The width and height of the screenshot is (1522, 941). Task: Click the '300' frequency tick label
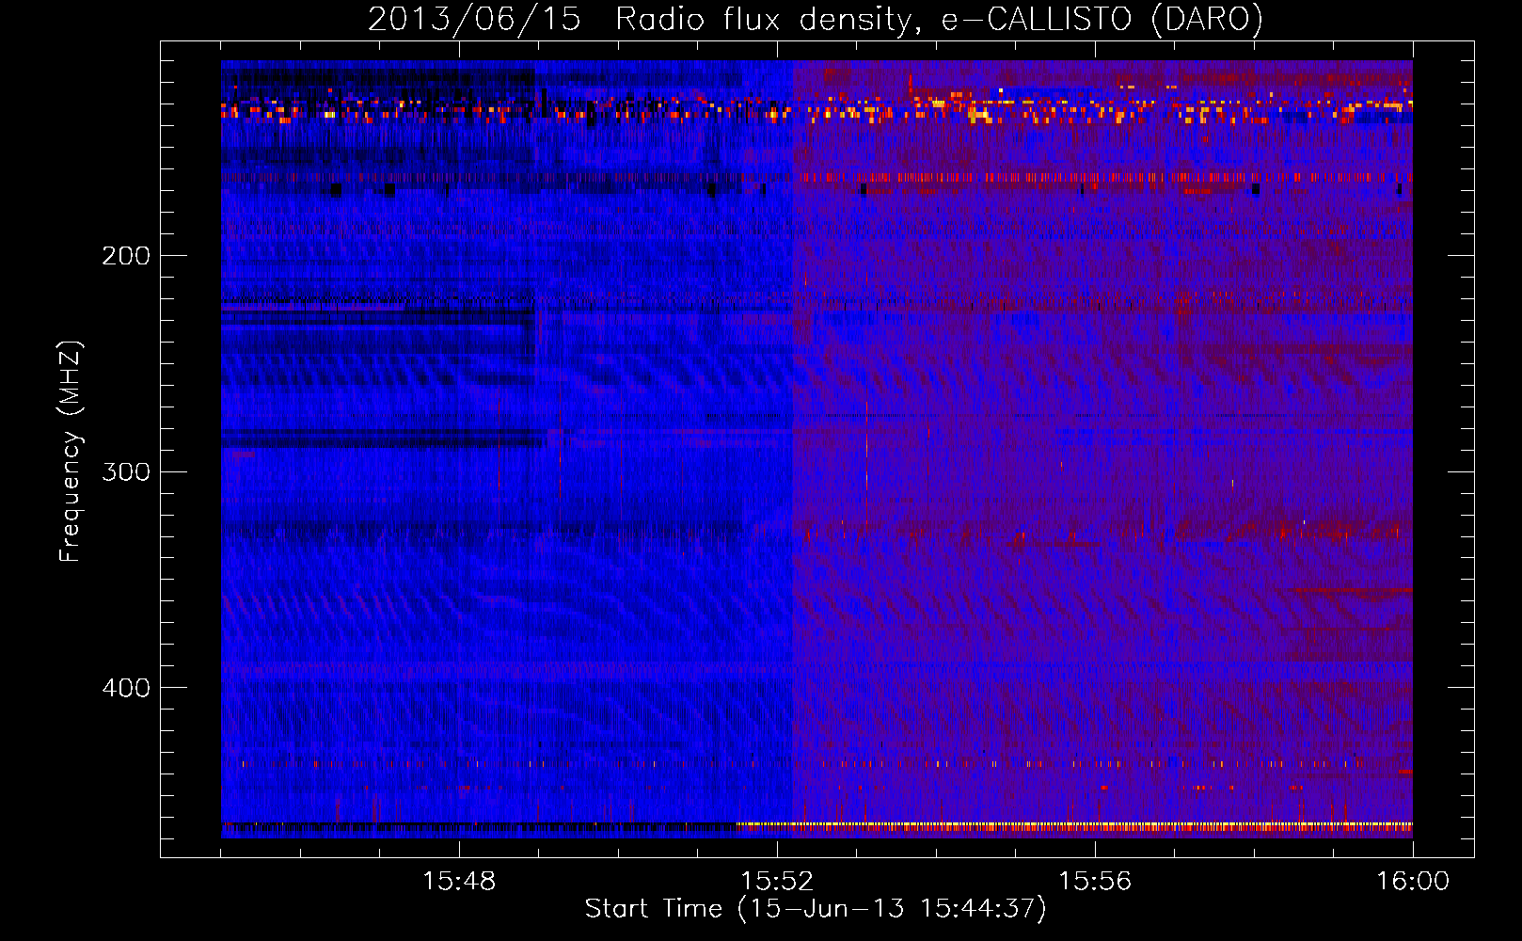tap(126, 471)
